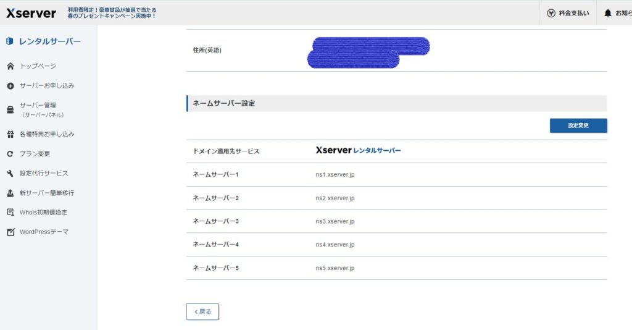The width and height of the screenshot is (632, 330).
Task: Click the server icon beside サーバー管理
Action: point(10,110)
